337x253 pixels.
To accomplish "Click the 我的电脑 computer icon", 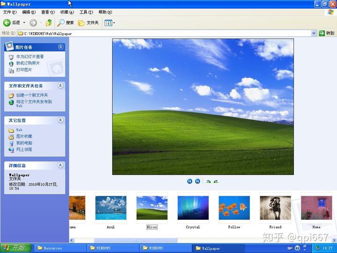I will (x=11, y=143).
